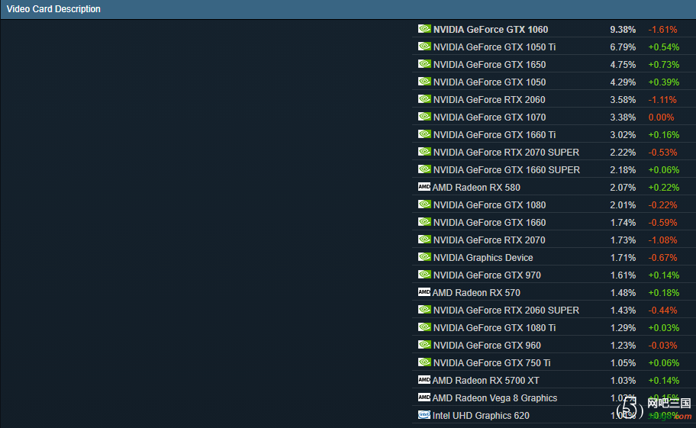Select the NVIDIA GeForce GTX 1650 name
The width and height of the screenshot is (696, 428).
[490, 65]
